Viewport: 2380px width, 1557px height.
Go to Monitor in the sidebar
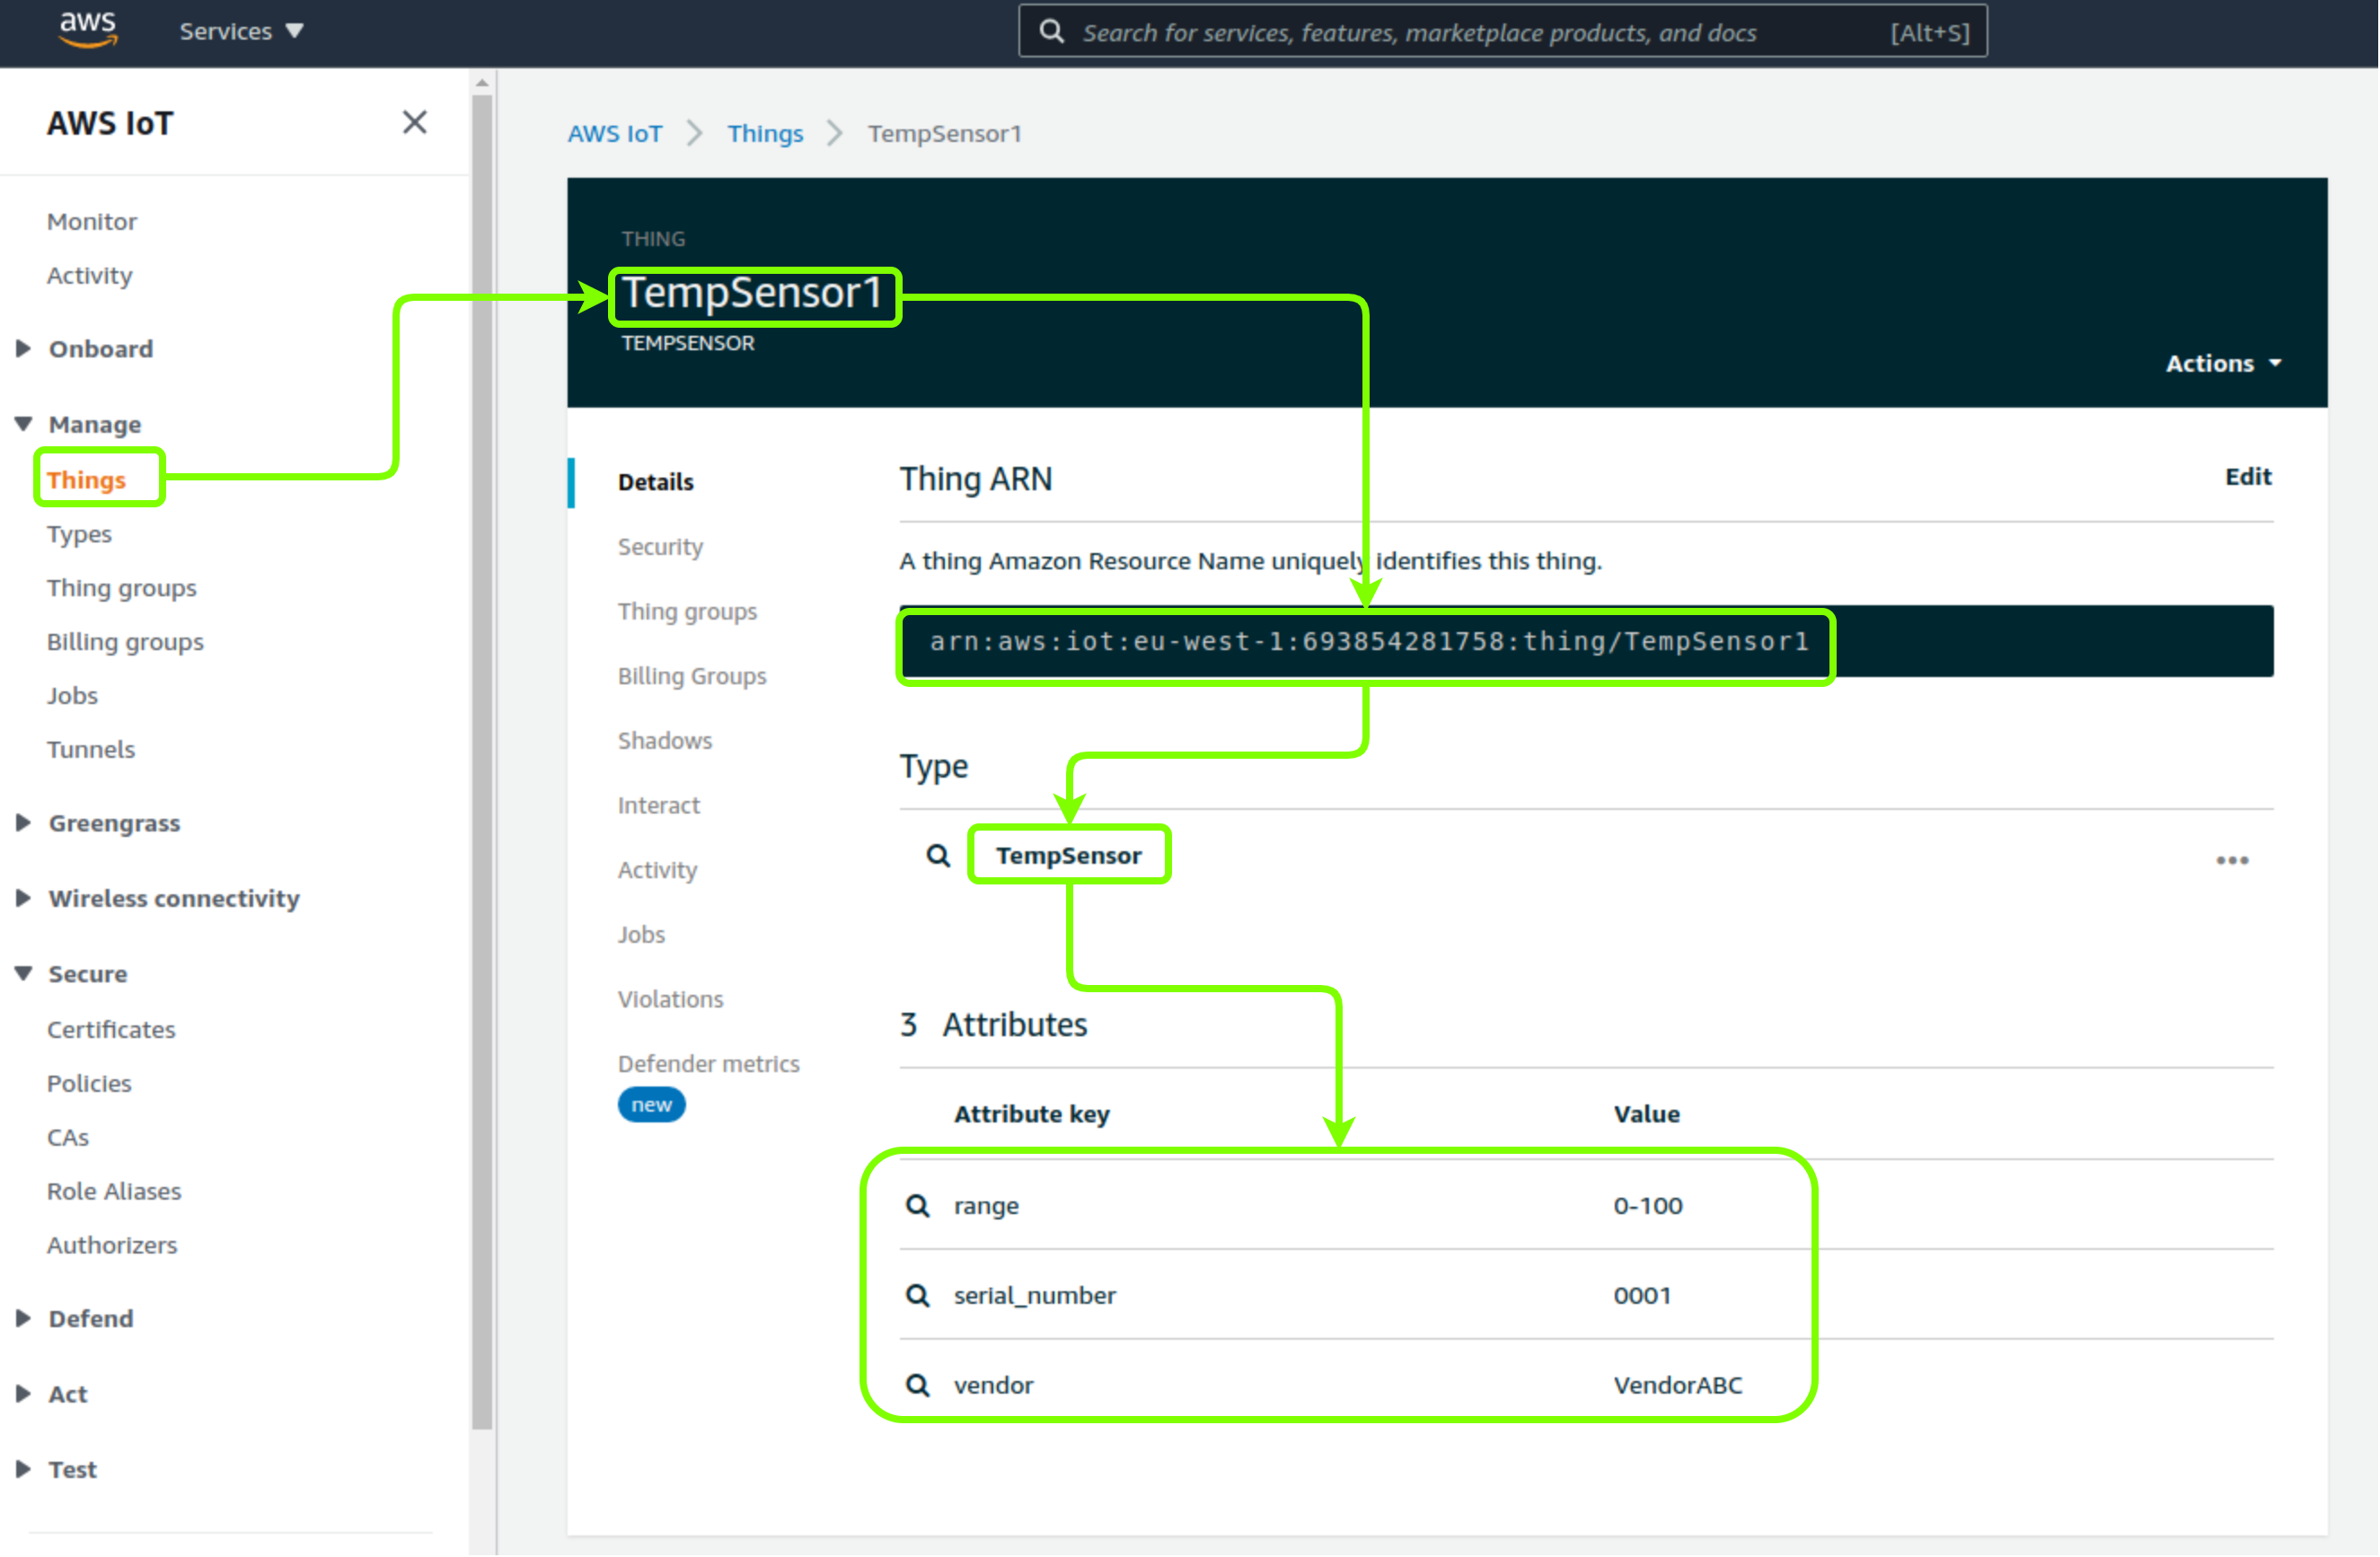tap(92, 221)
